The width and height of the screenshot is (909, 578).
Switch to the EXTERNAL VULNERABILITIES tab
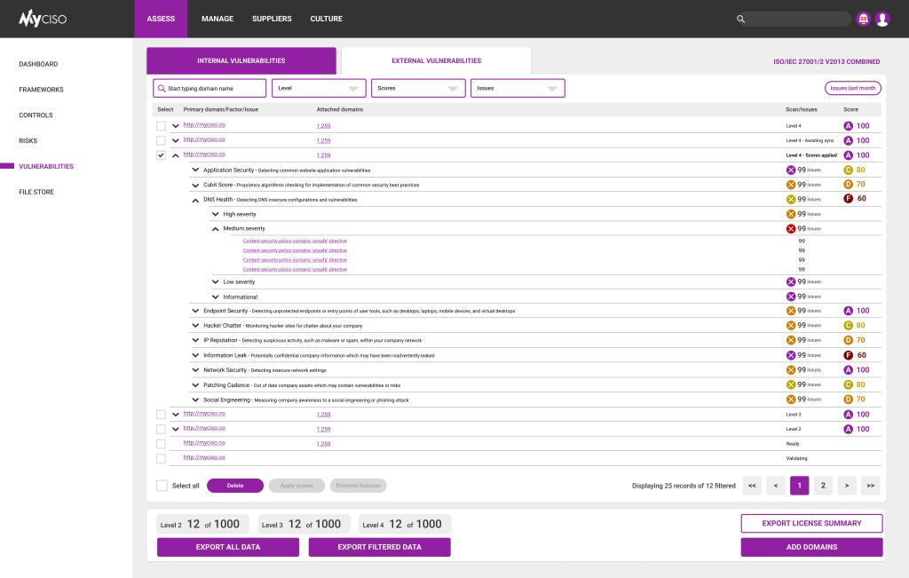[437, 59]
